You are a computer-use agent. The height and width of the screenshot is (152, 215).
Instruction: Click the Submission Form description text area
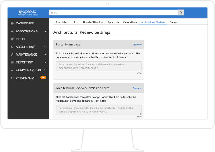click(99, 110)
